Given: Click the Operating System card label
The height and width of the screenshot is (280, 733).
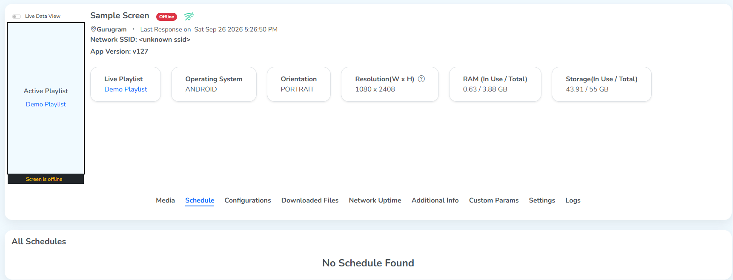Looking at the screenshot, I should click(x=214, y=79).
